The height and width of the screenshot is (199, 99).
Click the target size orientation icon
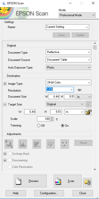coord(88,104)
